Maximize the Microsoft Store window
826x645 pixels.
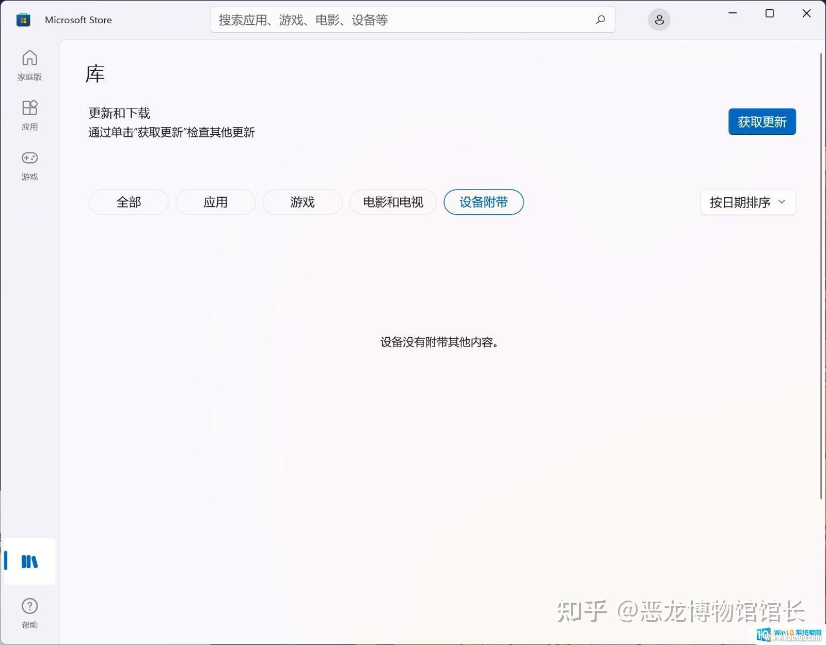point(769,13)
